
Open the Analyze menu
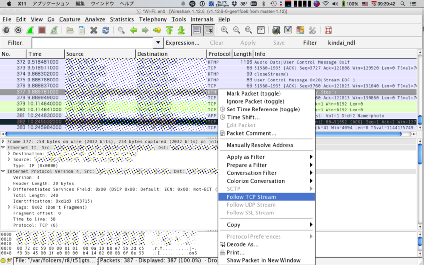[x=95, y=19]
